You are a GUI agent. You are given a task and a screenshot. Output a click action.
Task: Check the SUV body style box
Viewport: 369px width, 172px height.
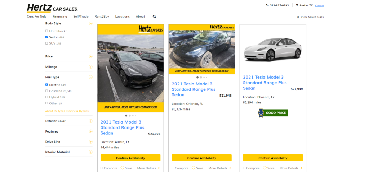pos(46,43)
